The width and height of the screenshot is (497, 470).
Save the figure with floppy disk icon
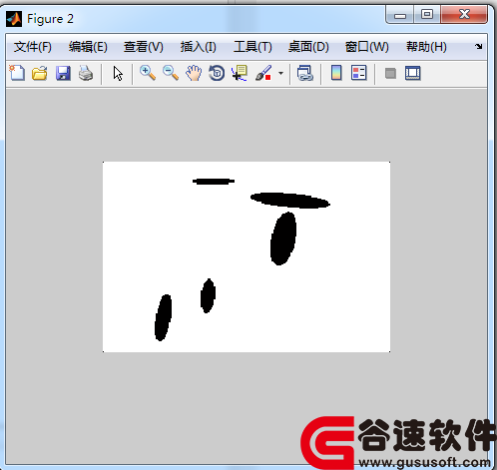pyautogui.click(x=63, y=73)
